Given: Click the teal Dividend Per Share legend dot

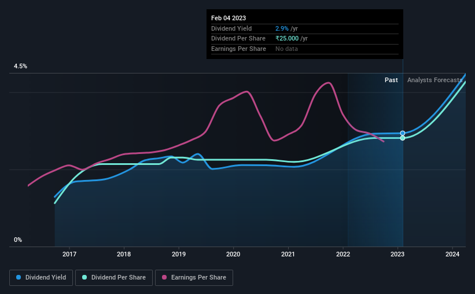Looking at the screenshot, I should [x=84, y=277].
